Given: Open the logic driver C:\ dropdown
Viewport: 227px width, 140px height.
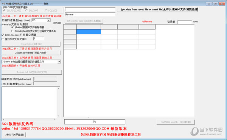Looking at the screenshot, I should (x=49, y=20).
